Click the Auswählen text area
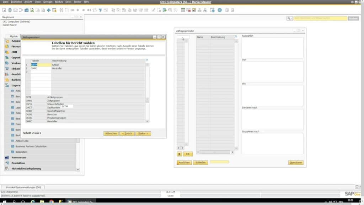 [272, 48]
